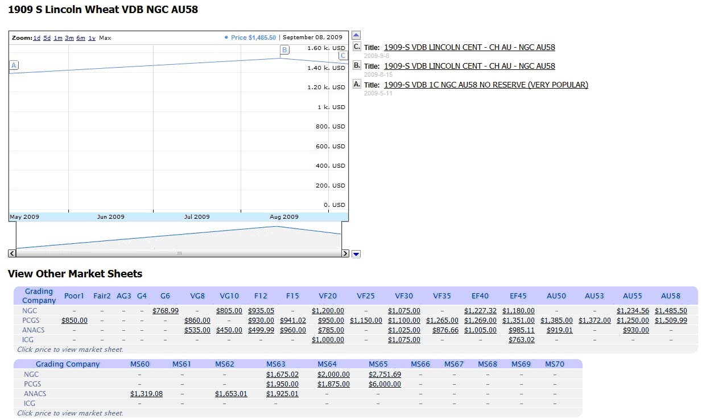
Task: Click event marker B on the chart
Action: (x=284, y=51)
